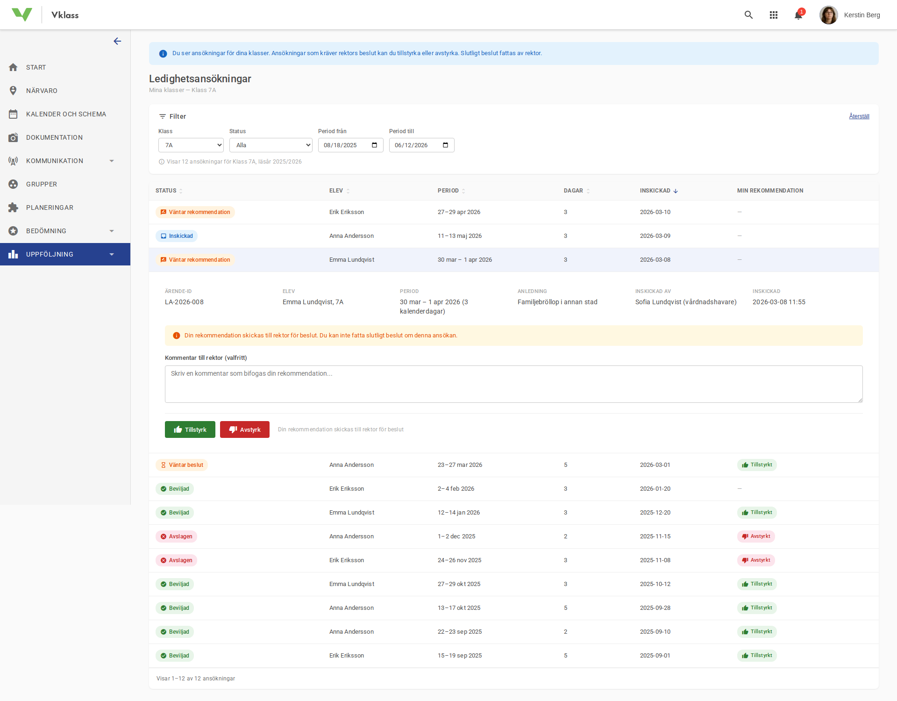
Task: Open the Klass dropdown showing 7A
Action: pos(191,145)
